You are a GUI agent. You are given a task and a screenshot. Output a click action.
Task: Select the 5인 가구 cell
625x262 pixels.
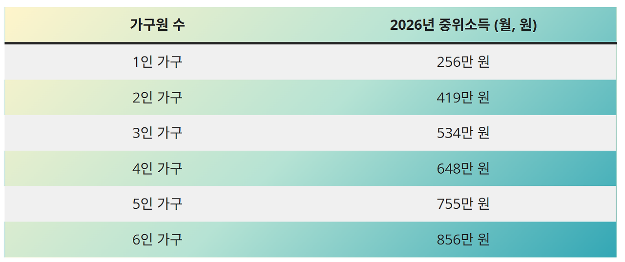tap(157, 203)
